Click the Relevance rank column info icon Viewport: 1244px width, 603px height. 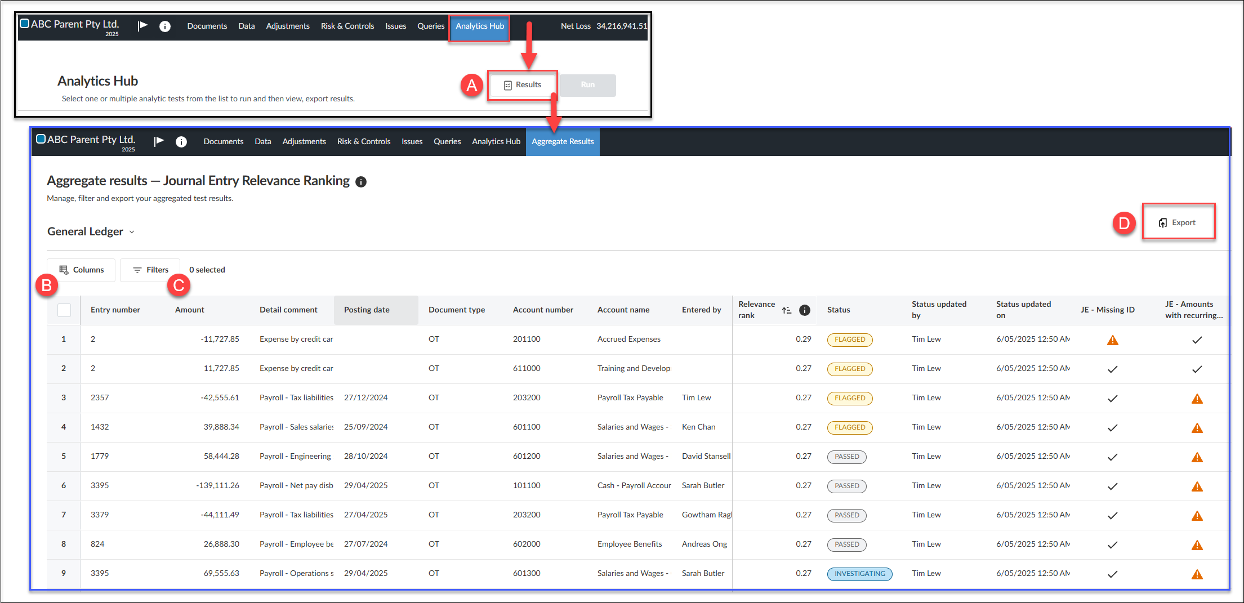805,310
